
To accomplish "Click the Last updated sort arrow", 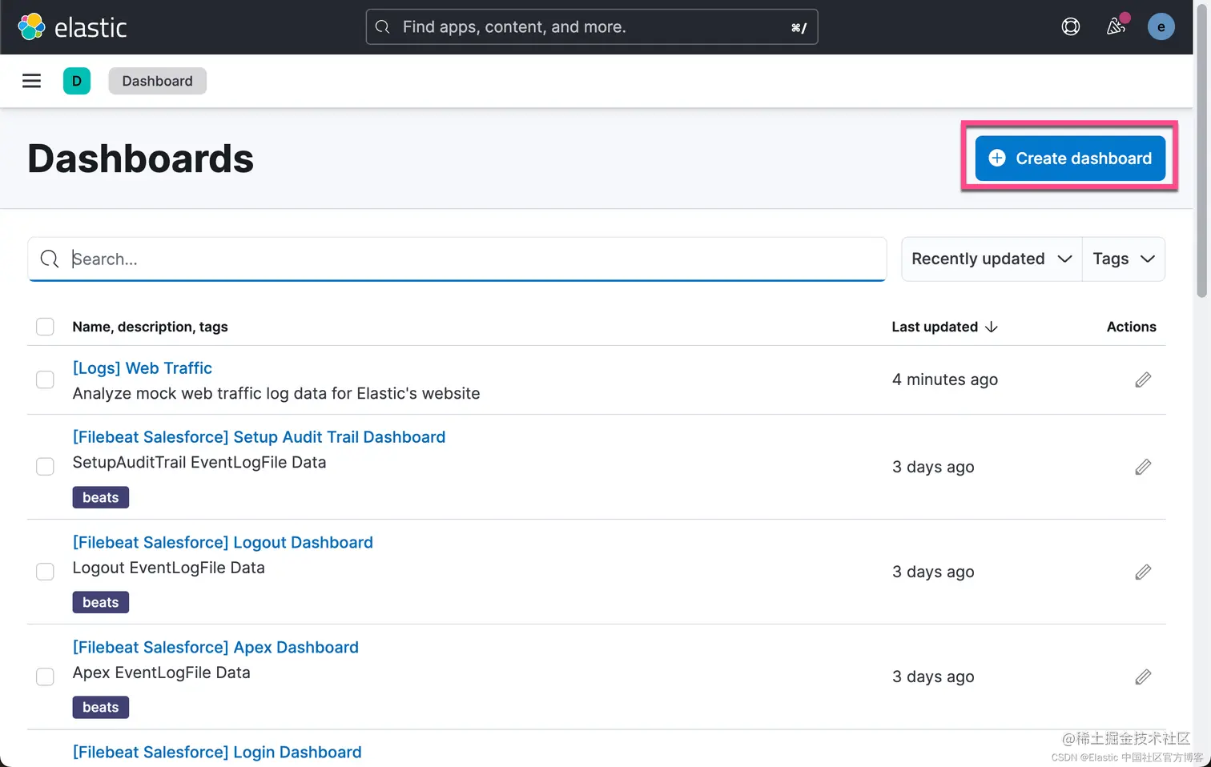I will [x=992, y=327].
